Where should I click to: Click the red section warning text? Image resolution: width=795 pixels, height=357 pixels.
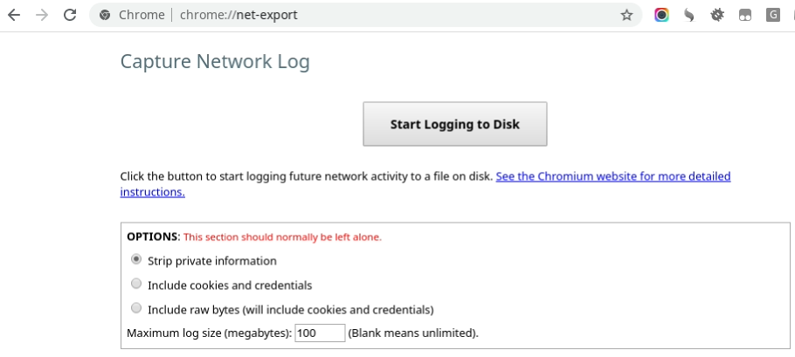coord(282,237)
